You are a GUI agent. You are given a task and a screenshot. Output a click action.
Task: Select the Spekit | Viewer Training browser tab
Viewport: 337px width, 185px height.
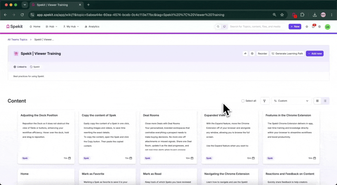pyautogui.click(x=57, y=5)
